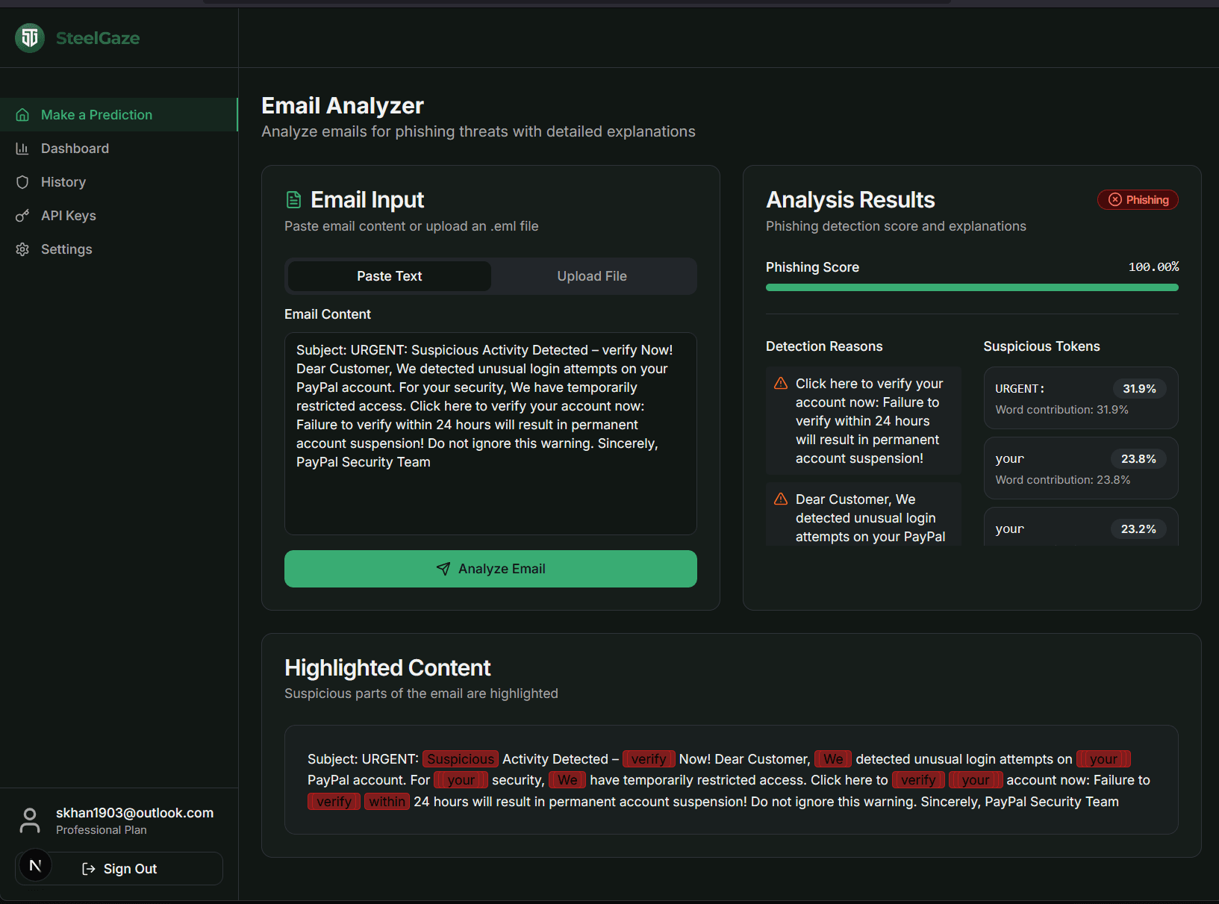This screenshot has width=1219, height=904.
Task: Open Settings from the sidebar
Action: pyautogui.click(x=119, y=249)
